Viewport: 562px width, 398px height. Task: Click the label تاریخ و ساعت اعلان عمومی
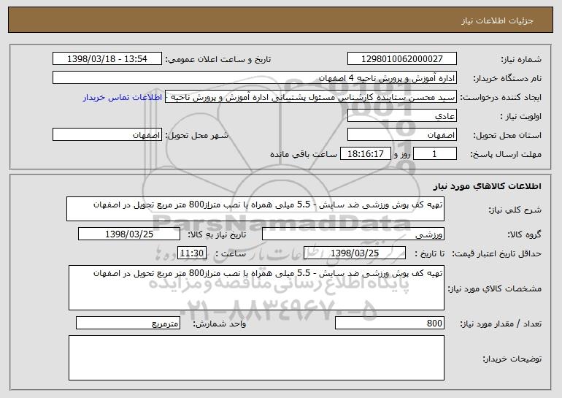(x=218, y=59)
